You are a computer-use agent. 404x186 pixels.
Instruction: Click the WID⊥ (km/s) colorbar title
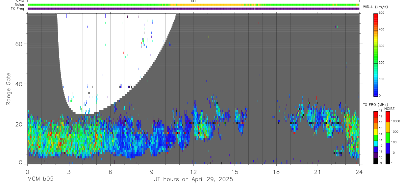tap(375, 7)
